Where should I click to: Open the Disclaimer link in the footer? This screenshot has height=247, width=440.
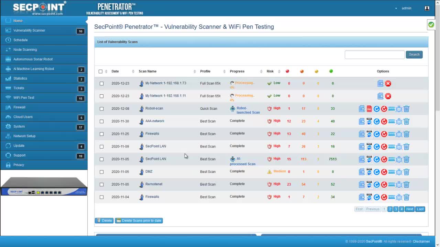pos(421,242)
